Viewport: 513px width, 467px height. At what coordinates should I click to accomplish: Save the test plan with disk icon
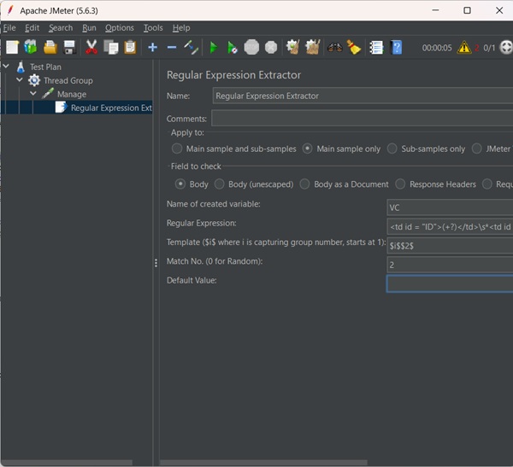pos(69,48)
